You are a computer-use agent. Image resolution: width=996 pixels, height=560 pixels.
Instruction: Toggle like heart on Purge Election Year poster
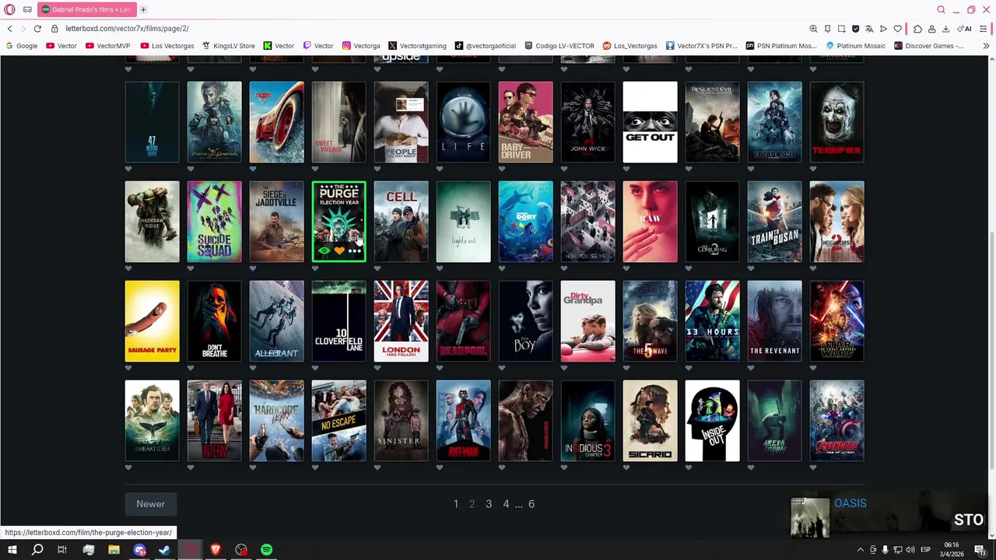(339, 250)
